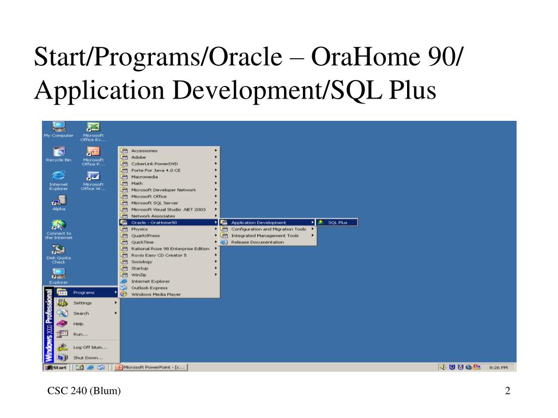Viewport: 558px width, 418px height.
Task: Open CyberLink PowerDVD program folder
Action: coord(169,164)
